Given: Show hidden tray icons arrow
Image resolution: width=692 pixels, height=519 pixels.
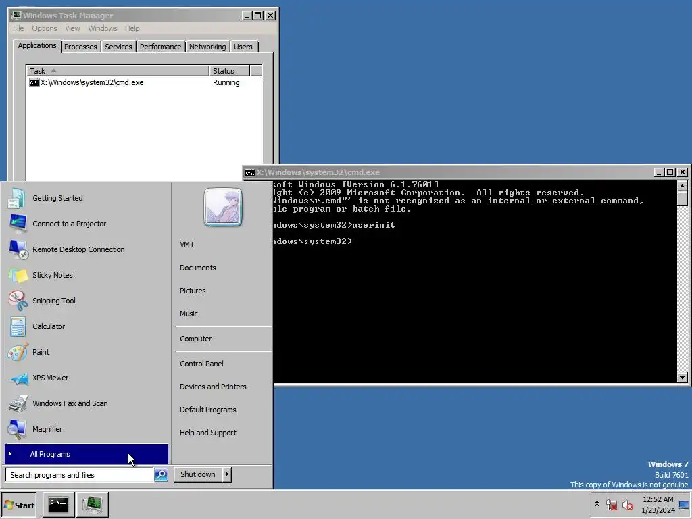Looking at the screenshot, I should click(597, 504).
